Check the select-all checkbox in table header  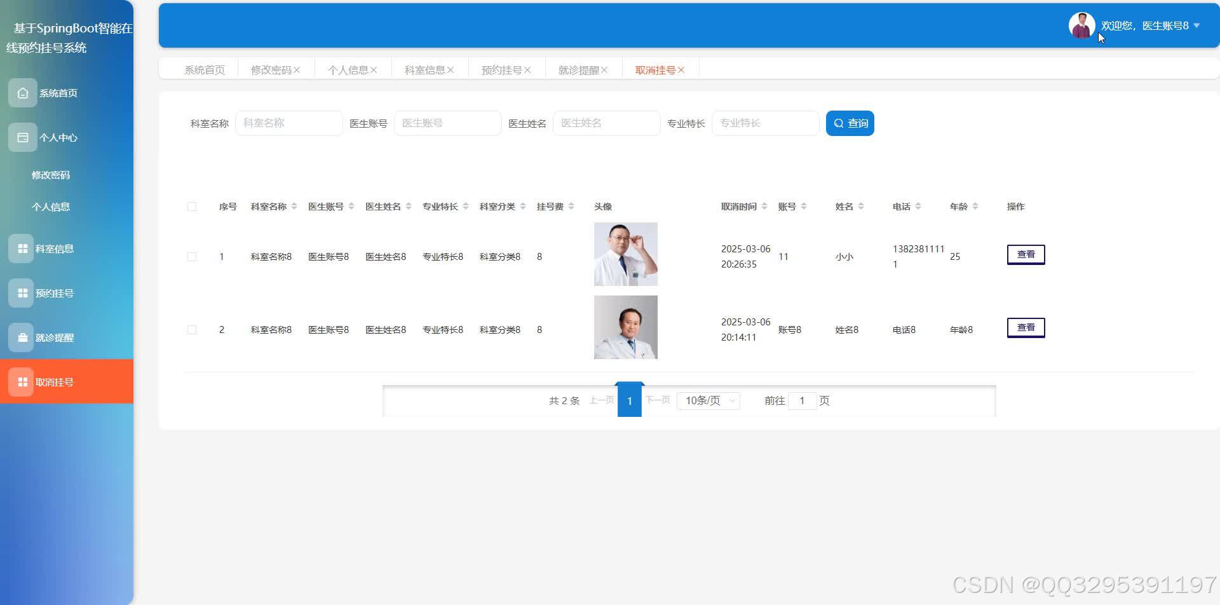tap(192, 206)
